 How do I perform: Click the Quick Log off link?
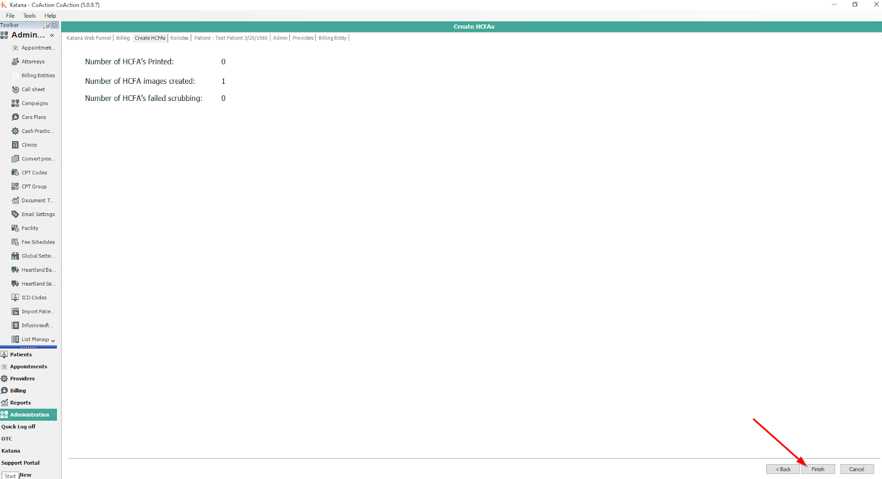18,427
